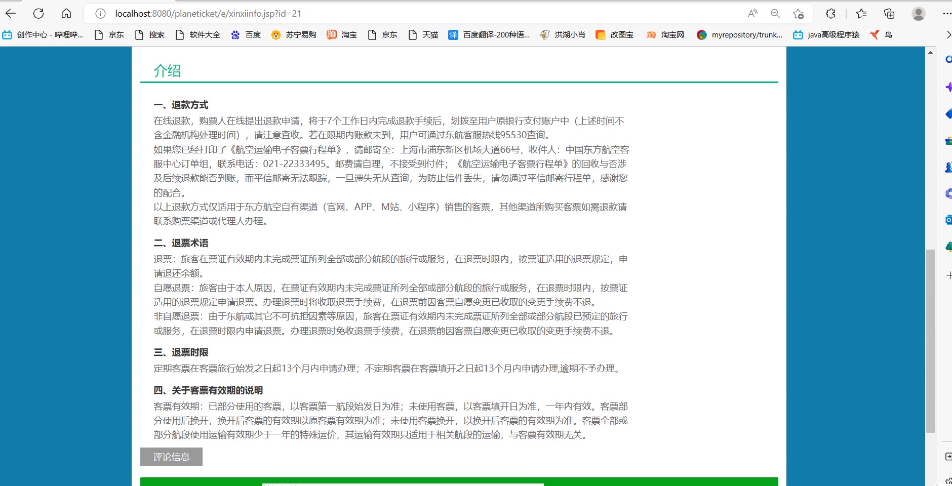The width and height of the screenshot is (952, 486).
Task: Click sidebar Outlook icon
Action: [948, 220]
